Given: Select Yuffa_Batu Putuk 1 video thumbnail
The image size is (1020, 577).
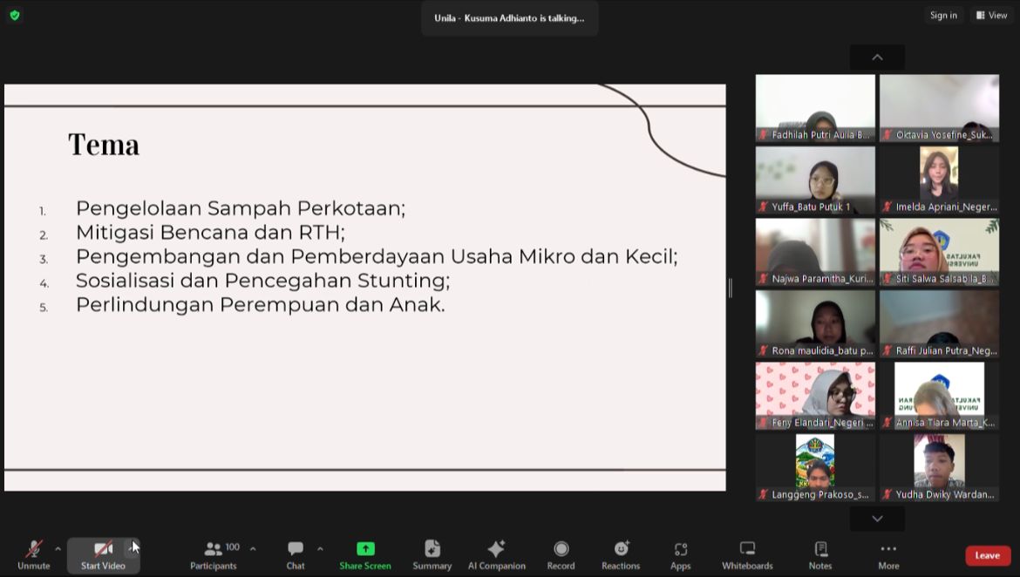Looking at the screenshot, I should click(815, 180).
